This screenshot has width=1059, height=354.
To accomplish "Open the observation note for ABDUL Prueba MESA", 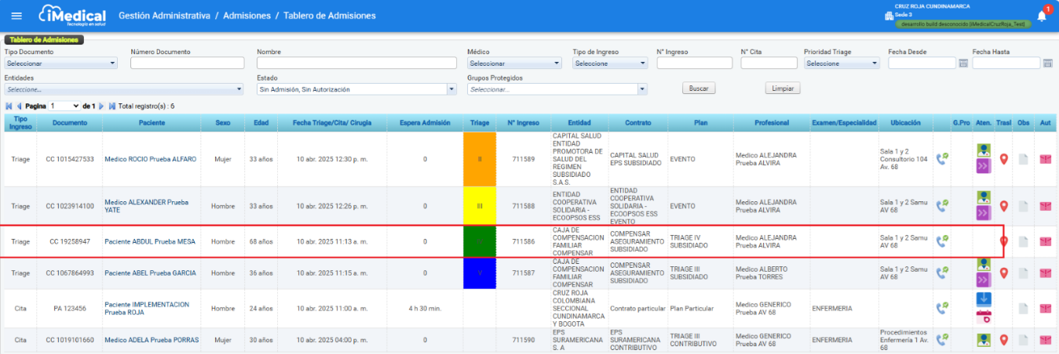I will click(x=1023, y=241).
